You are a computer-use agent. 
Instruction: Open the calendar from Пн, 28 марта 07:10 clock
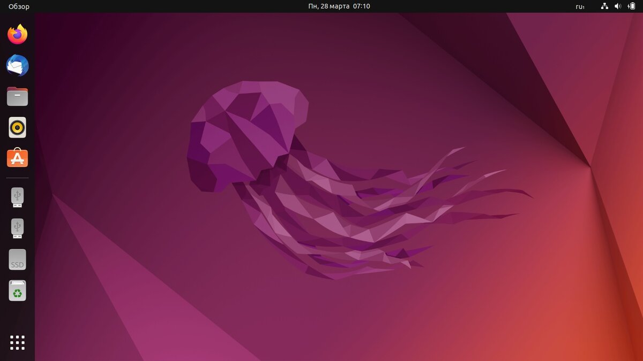[339, 6]
